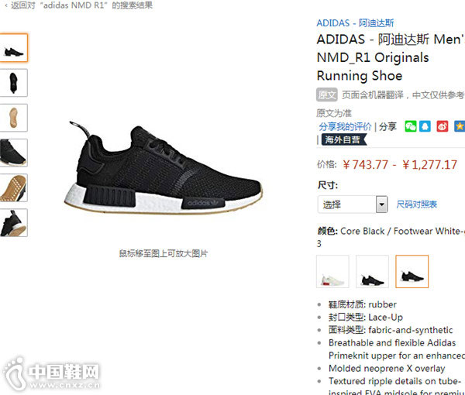Click the size dropdown arrow button

pos(381,204)
